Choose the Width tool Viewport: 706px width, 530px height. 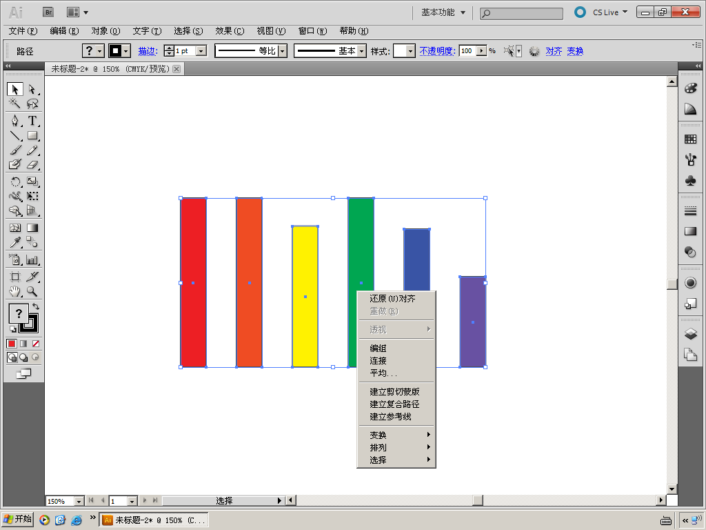point(15,196)
